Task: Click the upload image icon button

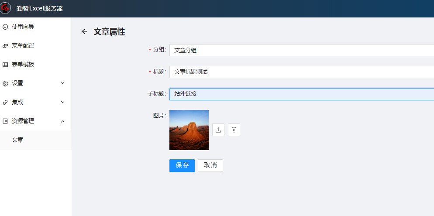Action: click(x=218, y=130)
